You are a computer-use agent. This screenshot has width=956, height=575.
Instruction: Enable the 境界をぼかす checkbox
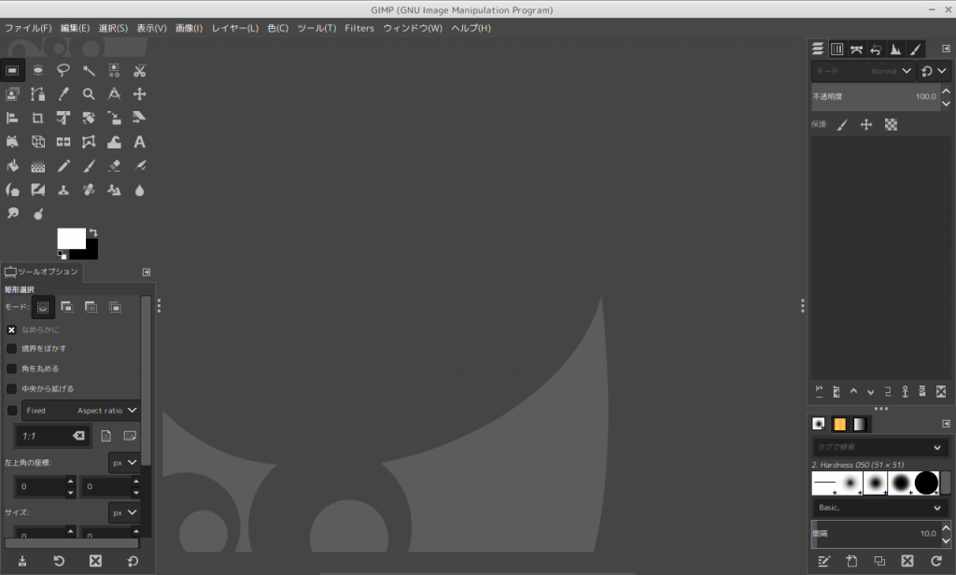click(12, 348)
